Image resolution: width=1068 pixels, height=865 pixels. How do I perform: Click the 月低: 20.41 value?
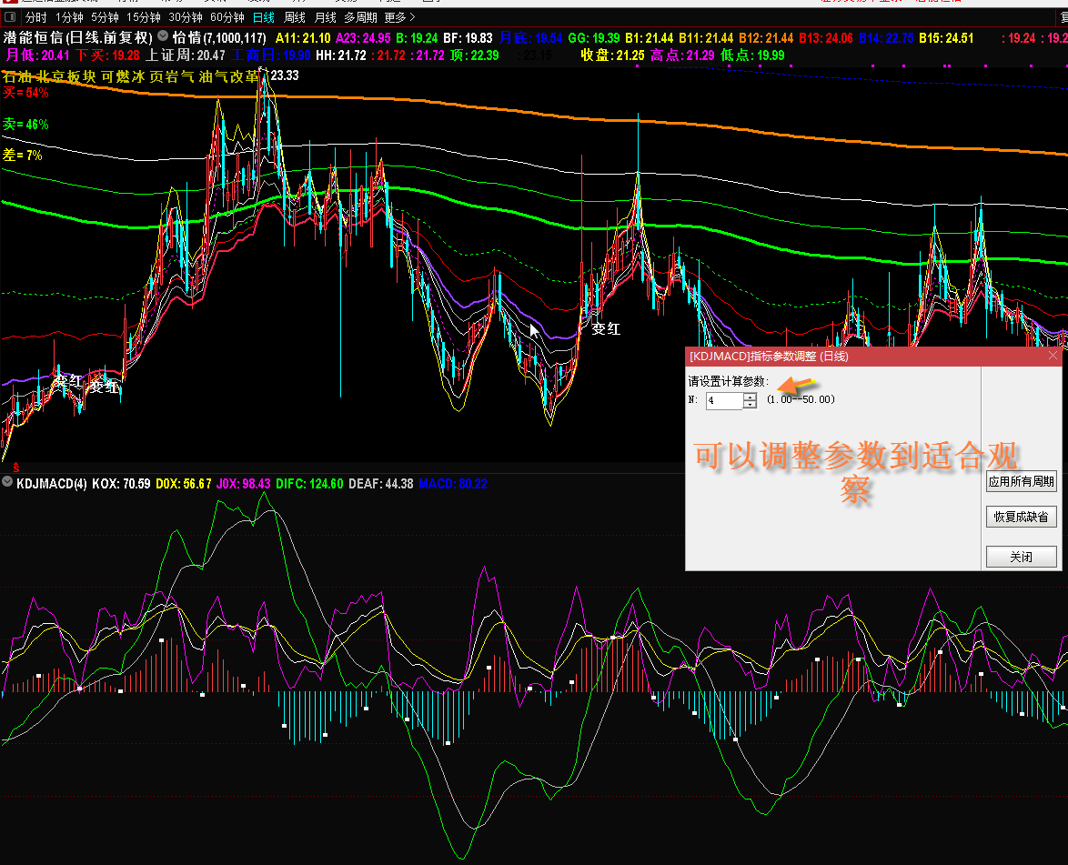point(37,55)
